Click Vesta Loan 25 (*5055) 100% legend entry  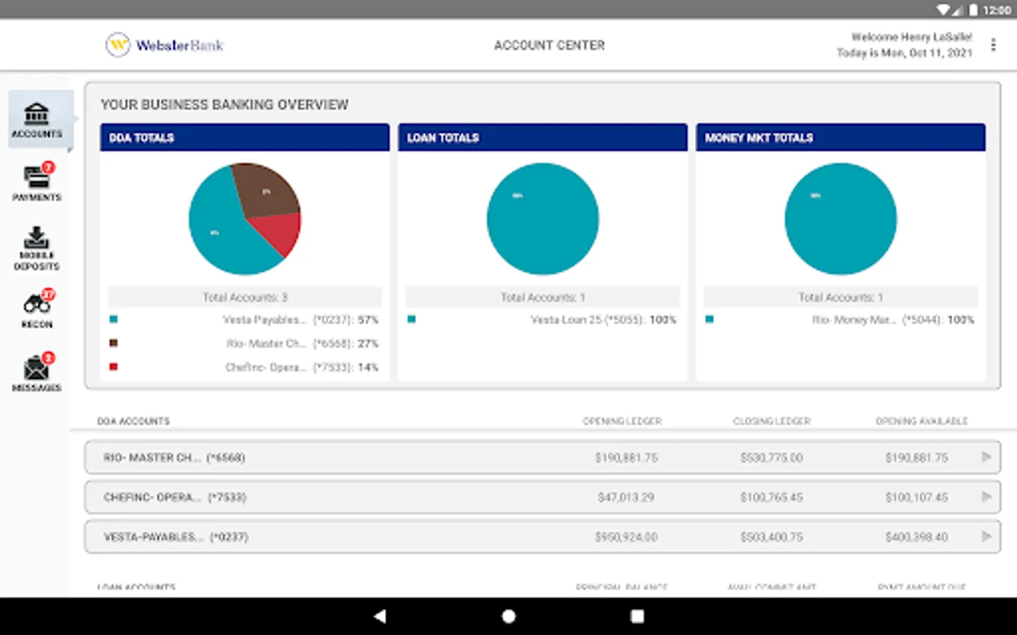tap(604, 320)
